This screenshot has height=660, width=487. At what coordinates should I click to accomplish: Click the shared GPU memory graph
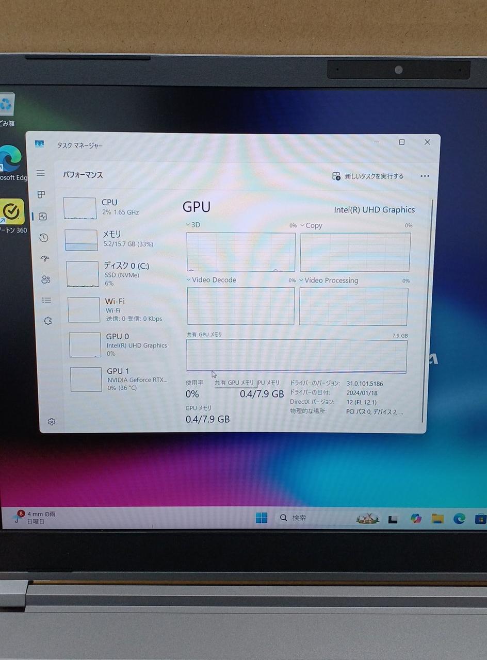(x=297, y=356)
